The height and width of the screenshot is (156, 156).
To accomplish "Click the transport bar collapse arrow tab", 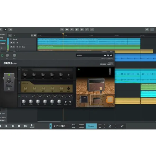I will 51,126.
